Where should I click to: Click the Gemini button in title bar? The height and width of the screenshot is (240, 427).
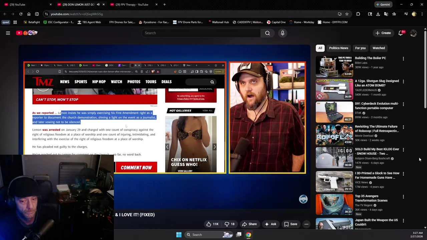[383, 4]
